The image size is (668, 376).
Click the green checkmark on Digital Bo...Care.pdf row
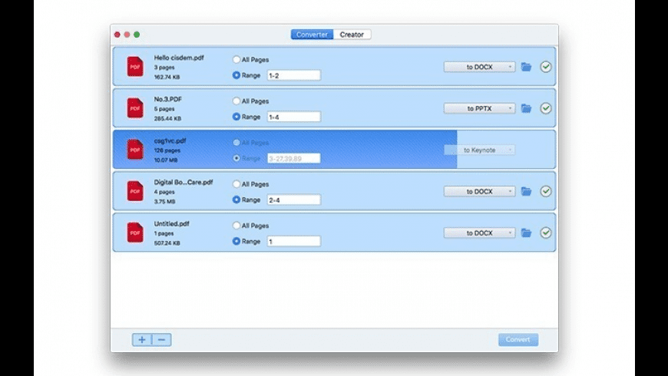pyautogui.click(x=546, y=191)
